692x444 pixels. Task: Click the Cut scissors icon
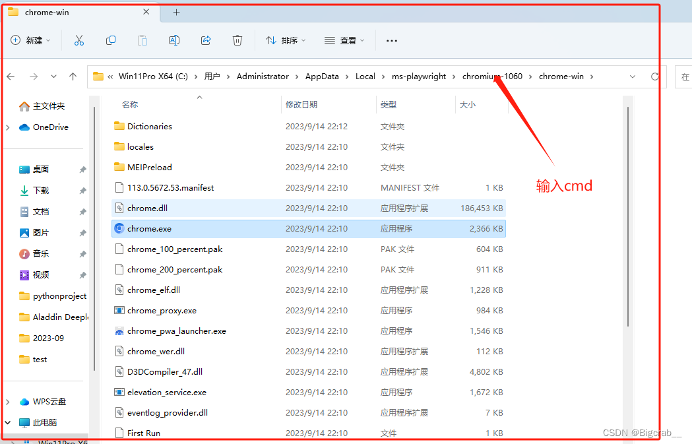79,41
